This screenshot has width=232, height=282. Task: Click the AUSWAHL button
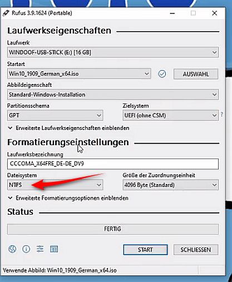(196, 74)
